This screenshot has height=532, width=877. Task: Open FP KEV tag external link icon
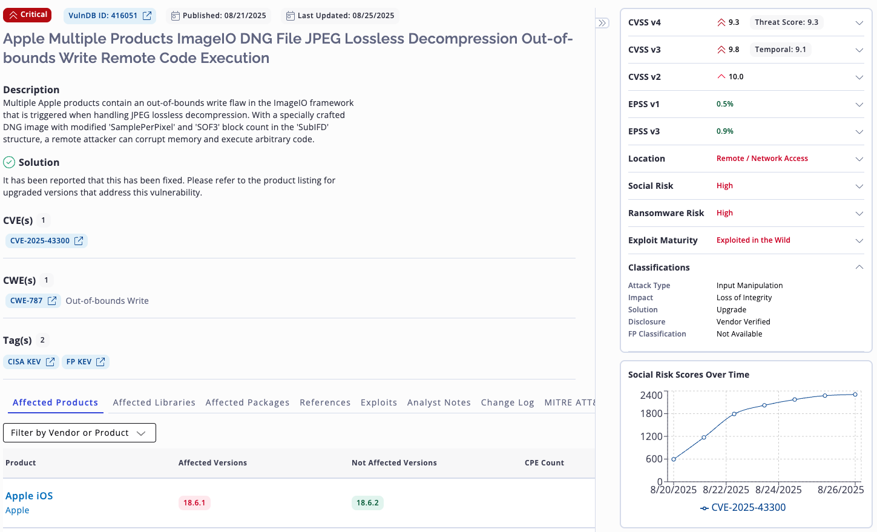point(100,362)
